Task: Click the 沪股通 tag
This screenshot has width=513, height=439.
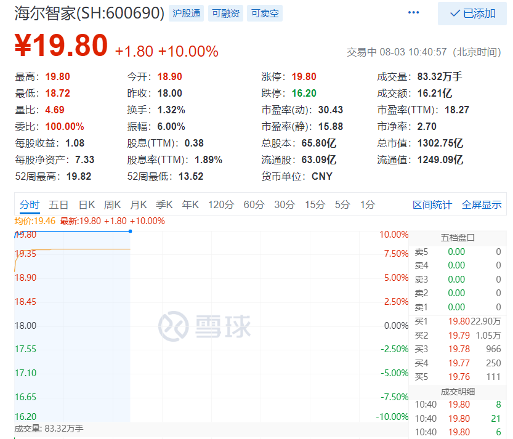Action: (x=187, y=14)
